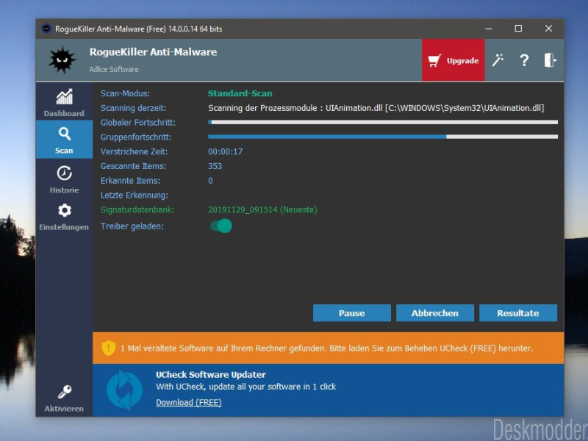Screen dimensions: 588x441
Task: Click the elapsed time 00:00:17
Action: pos(226,151)
